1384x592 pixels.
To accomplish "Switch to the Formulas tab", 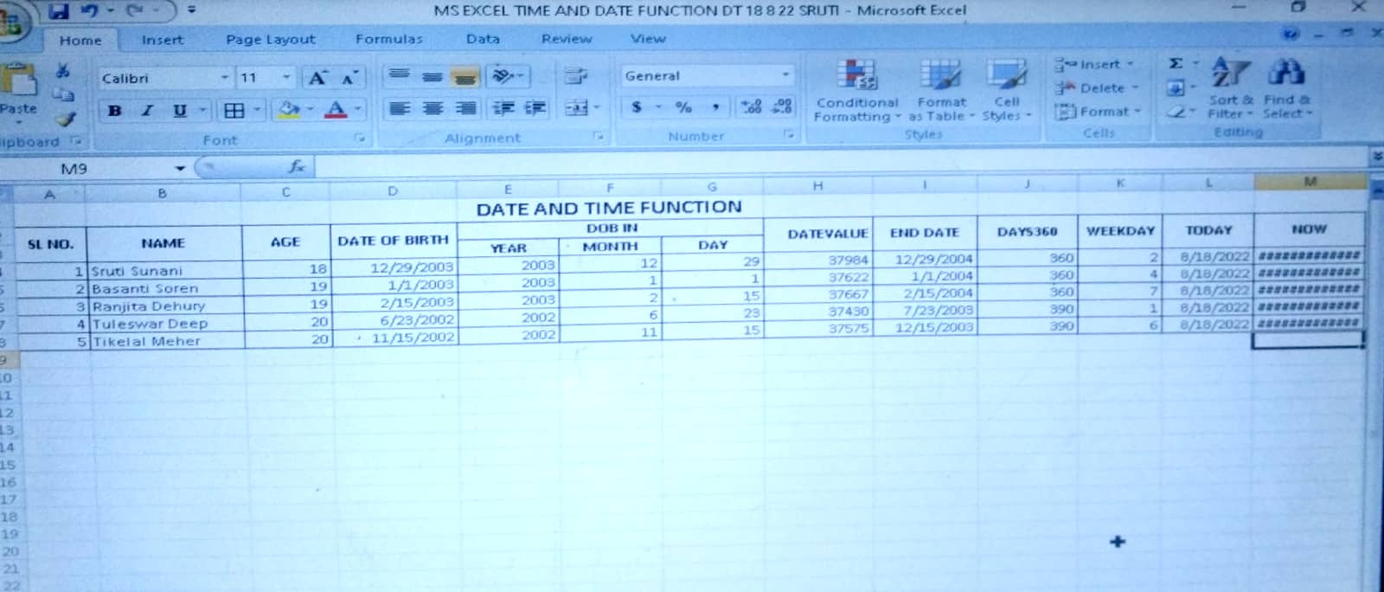I will (388, 39).
